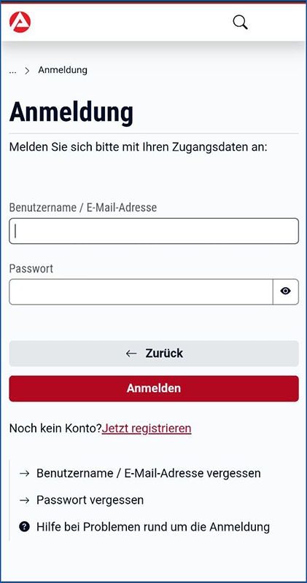Go back using the Zurück button
Screen dimensions: 307x583
click(x=154, y=353)
